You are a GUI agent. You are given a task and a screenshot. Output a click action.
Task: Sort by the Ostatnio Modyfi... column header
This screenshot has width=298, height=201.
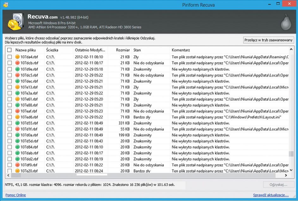(x=90, y=50)
